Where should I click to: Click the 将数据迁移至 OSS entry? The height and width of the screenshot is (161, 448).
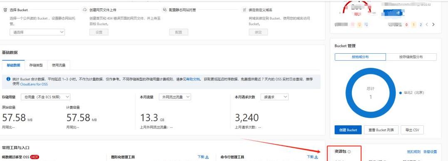[16, 157]
